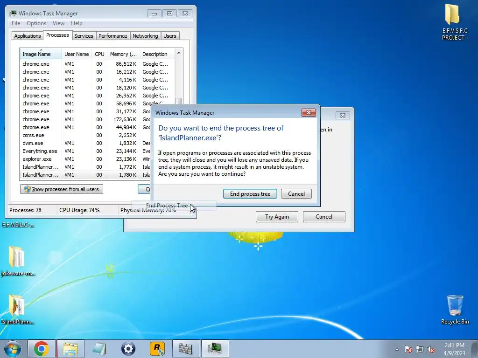Select the chrome.exe row using 86,512 K
Screen dimensions: 478x358
[97, 64]
